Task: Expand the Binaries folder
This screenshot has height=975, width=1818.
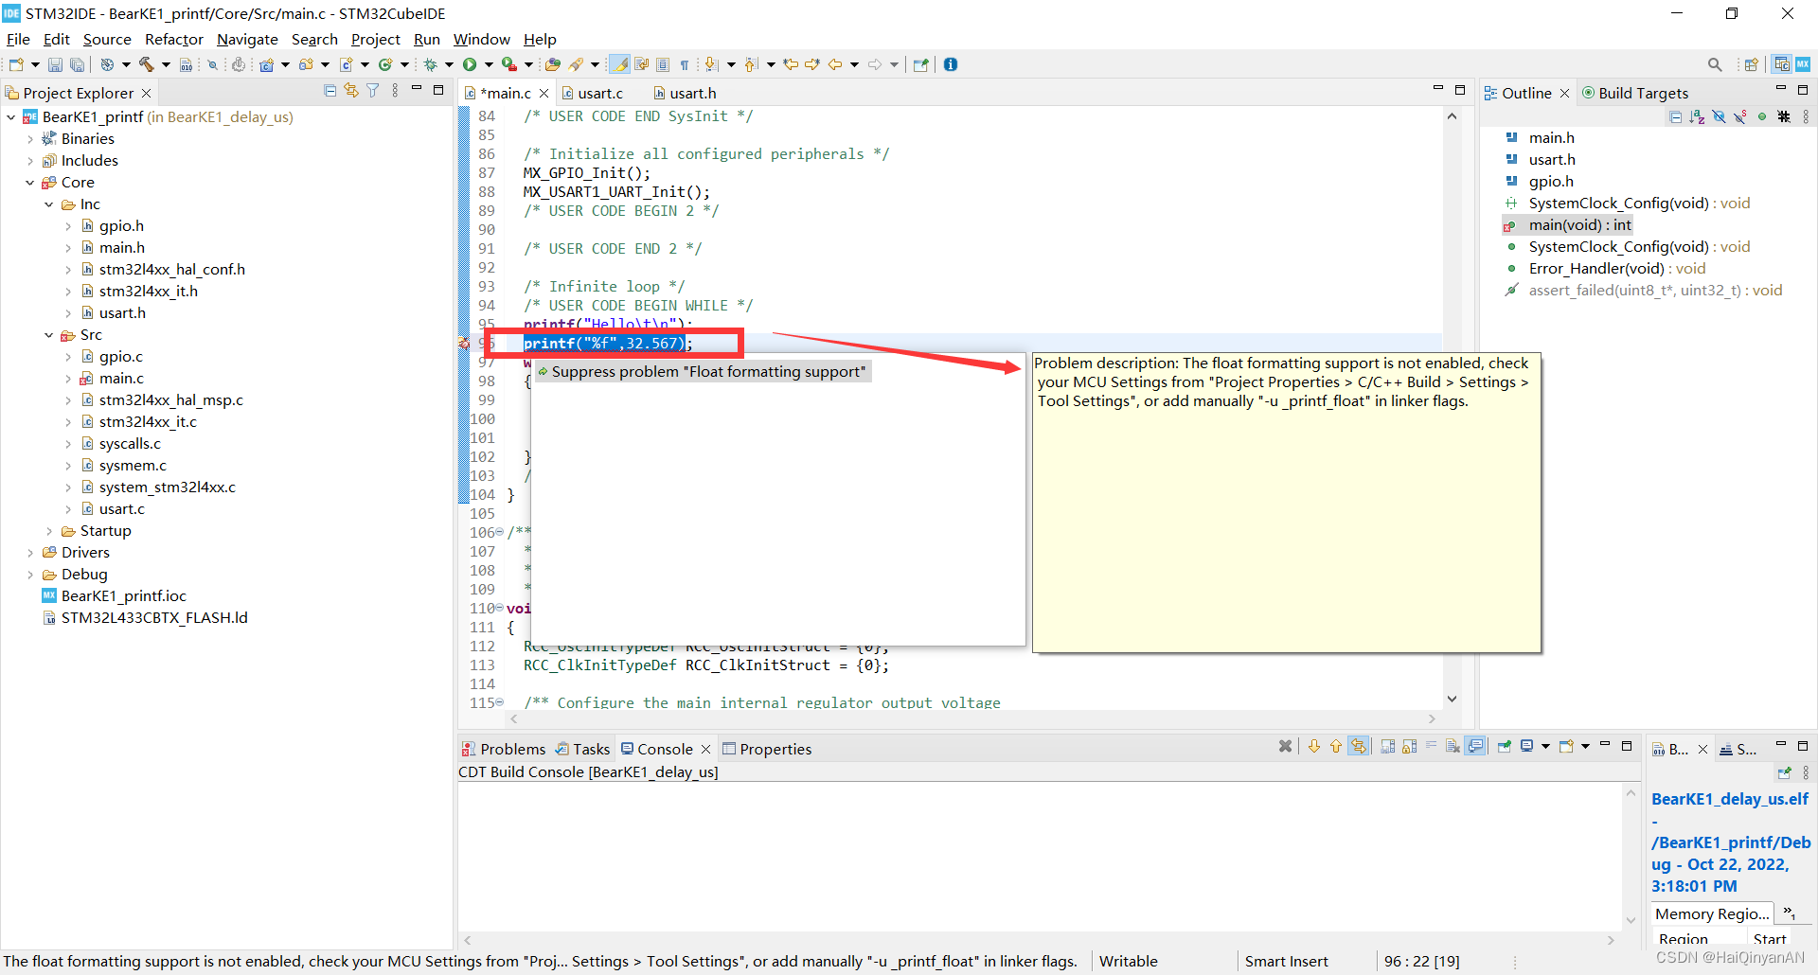Action: (x=29, y=139)
